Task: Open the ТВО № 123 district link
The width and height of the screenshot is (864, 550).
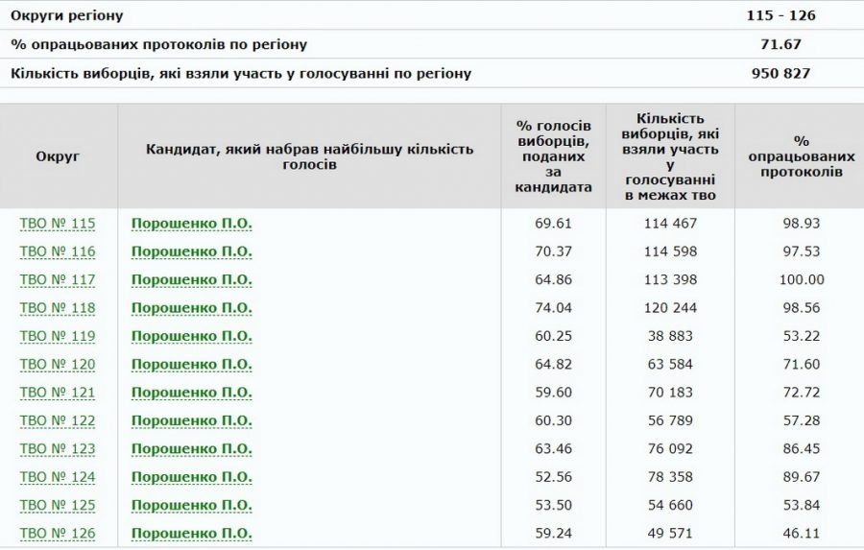Action: [x=58, y=449]
